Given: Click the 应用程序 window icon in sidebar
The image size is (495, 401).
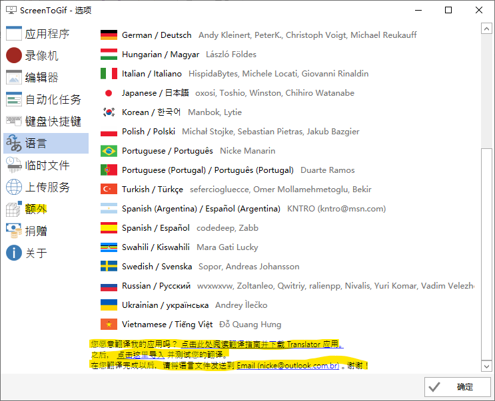Looking at the screenshot, I should 14,33.
